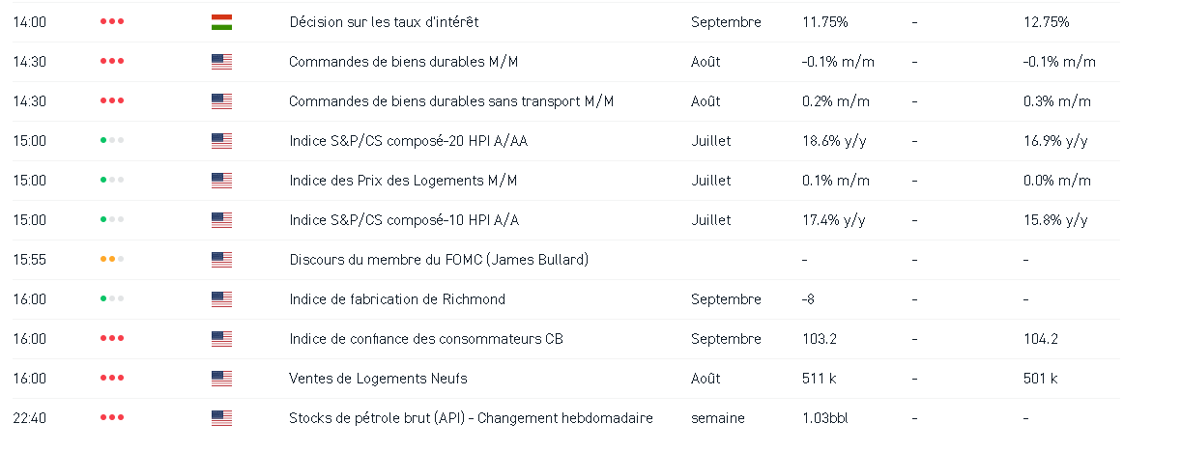Click the 18.6% y/y value for composé-20 HPI
This screenshot has width=1181, height=452.
pos(833,141)
